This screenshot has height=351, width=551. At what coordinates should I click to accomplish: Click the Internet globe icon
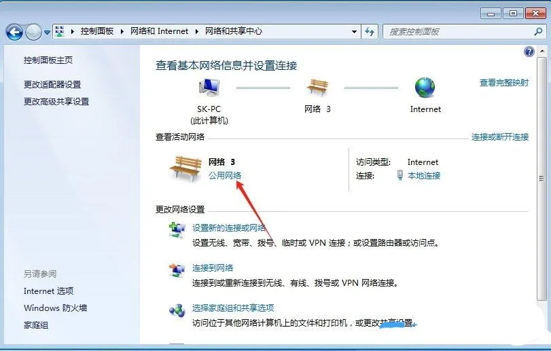[x=425, y=88]
